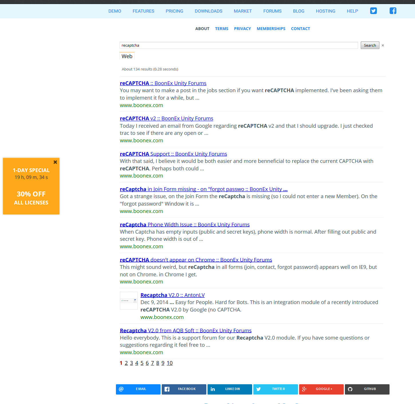
Task: Go to the Forums menu item
Action: click(272, 11)
